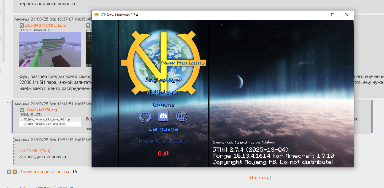Open the Minecraft base screenshot thumbnail
384x188 pixels.
[x=50, y=50]
